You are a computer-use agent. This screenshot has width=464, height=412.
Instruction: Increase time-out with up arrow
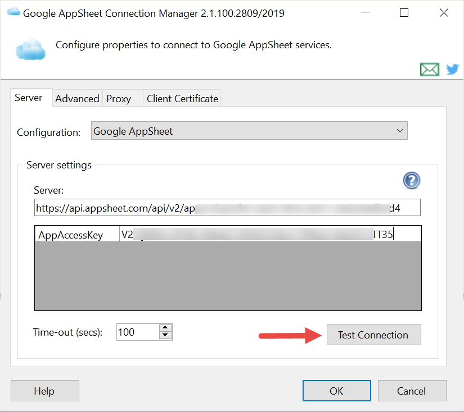(165, 328)
